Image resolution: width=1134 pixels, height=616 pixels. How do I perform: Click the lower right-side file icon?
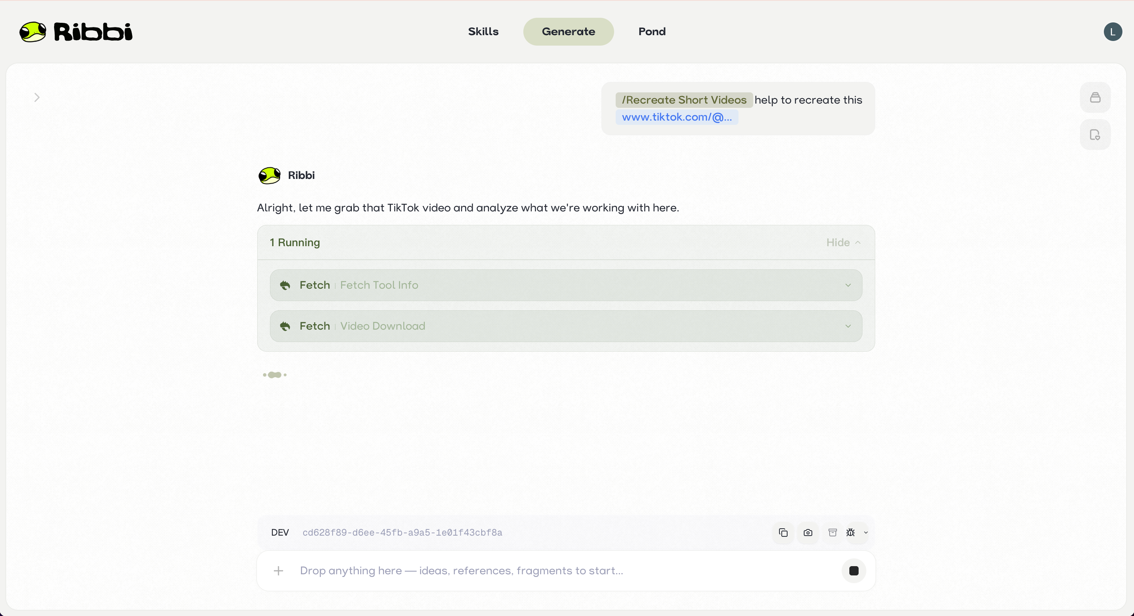coord(1095,135)
